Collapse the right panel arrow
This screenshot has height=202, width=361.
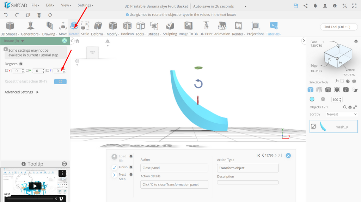tap(304, 41)
